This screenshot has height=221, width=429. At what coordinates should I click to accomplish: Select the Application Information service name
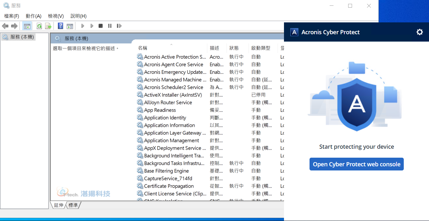click(169, 125)
